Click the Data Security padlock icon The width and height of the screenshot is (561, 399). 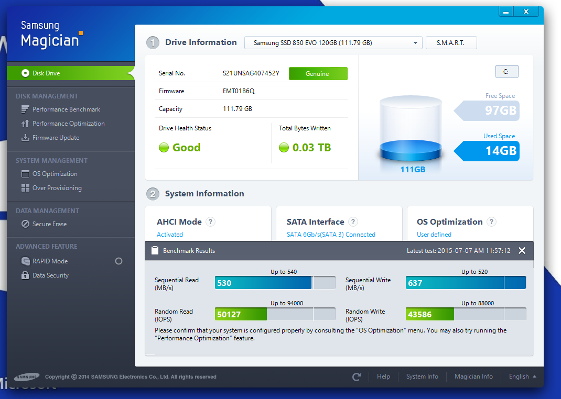click(25, 275)
